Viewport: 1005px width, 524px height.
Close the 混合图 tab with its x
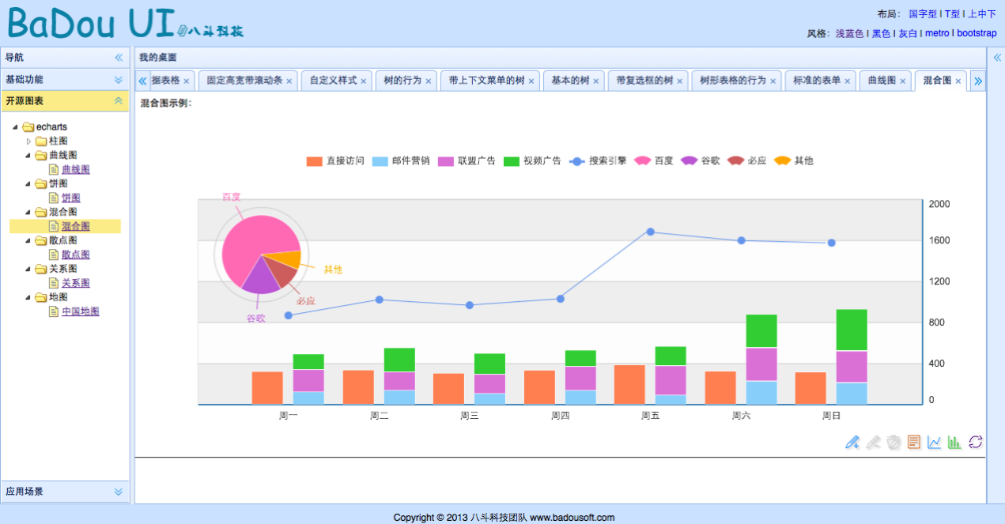(x=958, y=81)
